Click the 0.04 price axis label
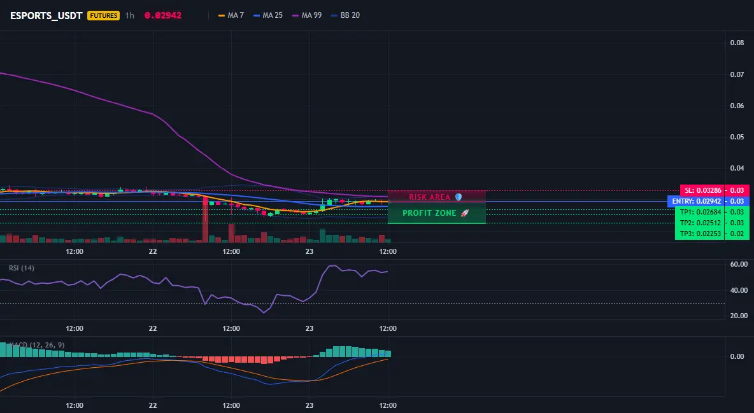 [737, 168]
